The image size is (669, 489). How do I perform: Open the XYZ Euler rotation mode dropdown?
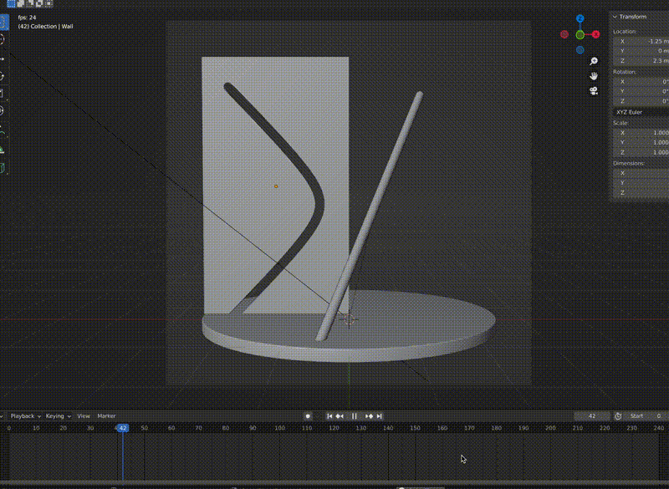point(641,112)
